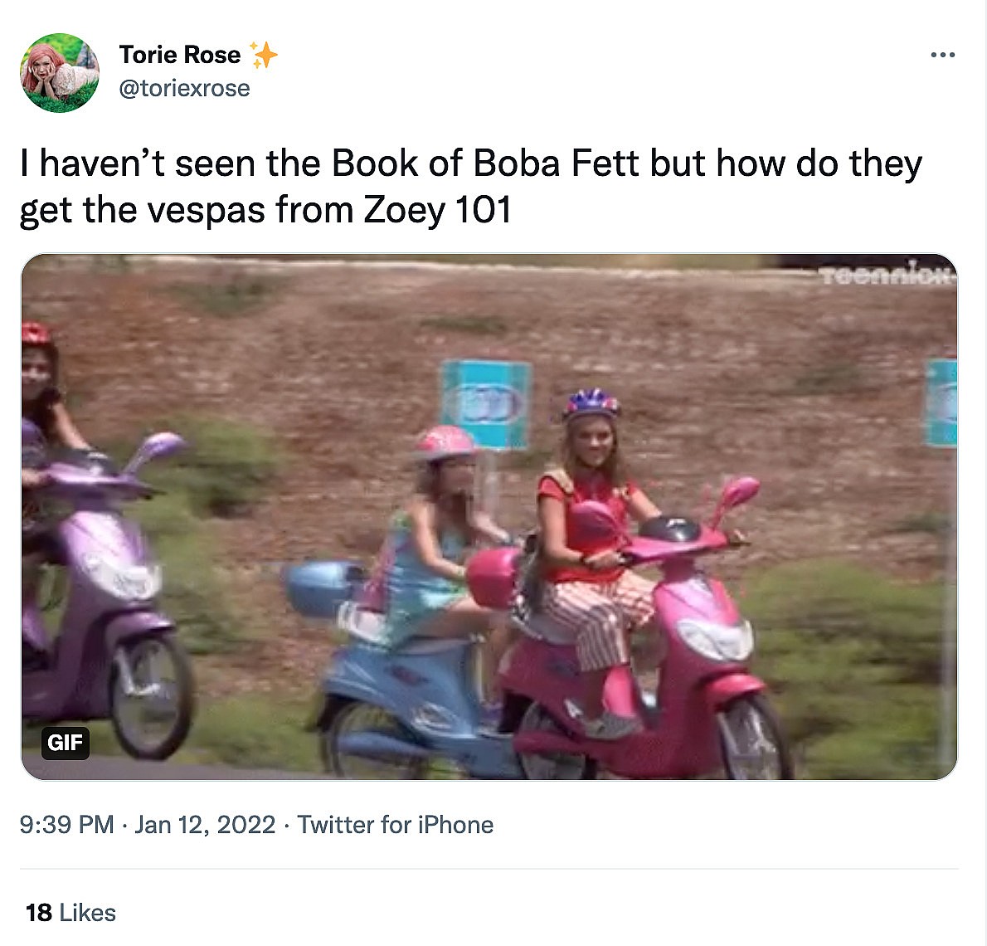This screenshot has width=987, height=946.
Task: Open the 9:39 PM timestamp link
Action: [x=66, y=824]
